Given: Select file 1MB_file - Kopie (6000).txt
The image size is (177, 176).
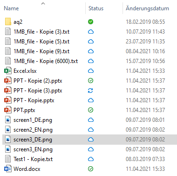Looking at the screenshot, I should 46,61.
